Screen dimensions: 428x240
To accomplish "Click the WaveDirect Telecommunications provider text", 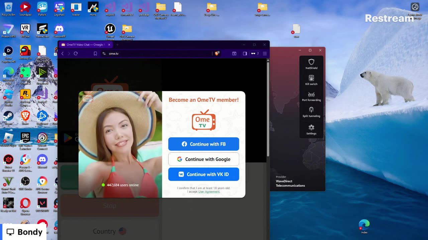I will click(290, 183).
